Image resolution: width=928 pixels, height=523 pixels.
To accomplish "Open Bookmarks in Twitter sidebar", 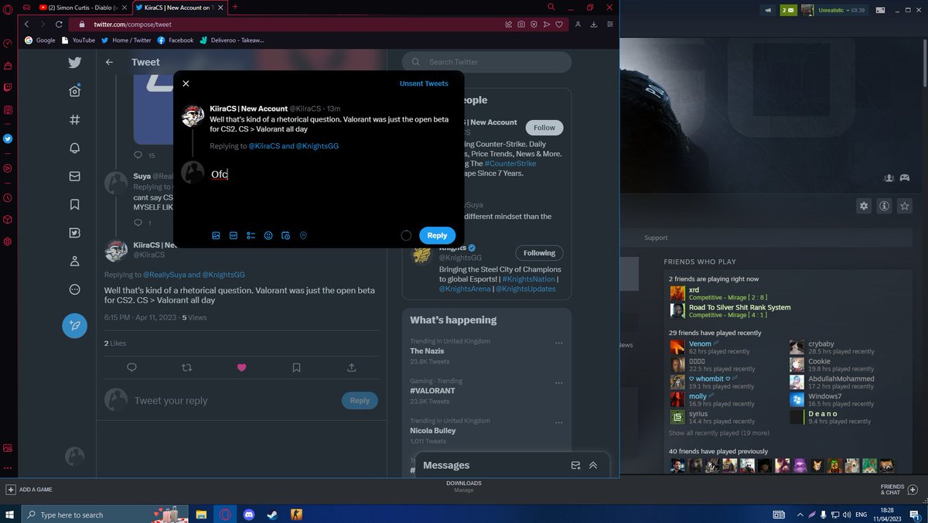I will pos(74,204).
